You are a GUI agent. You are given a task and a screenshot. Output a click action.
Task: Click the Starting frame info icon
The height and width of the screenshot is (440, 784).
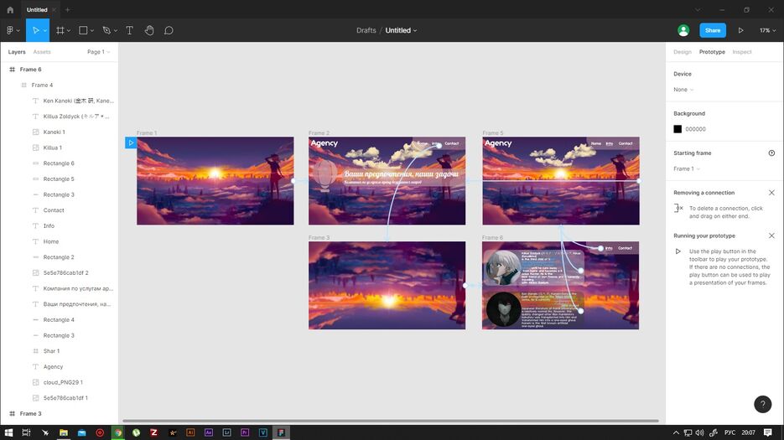click(771, 153)
